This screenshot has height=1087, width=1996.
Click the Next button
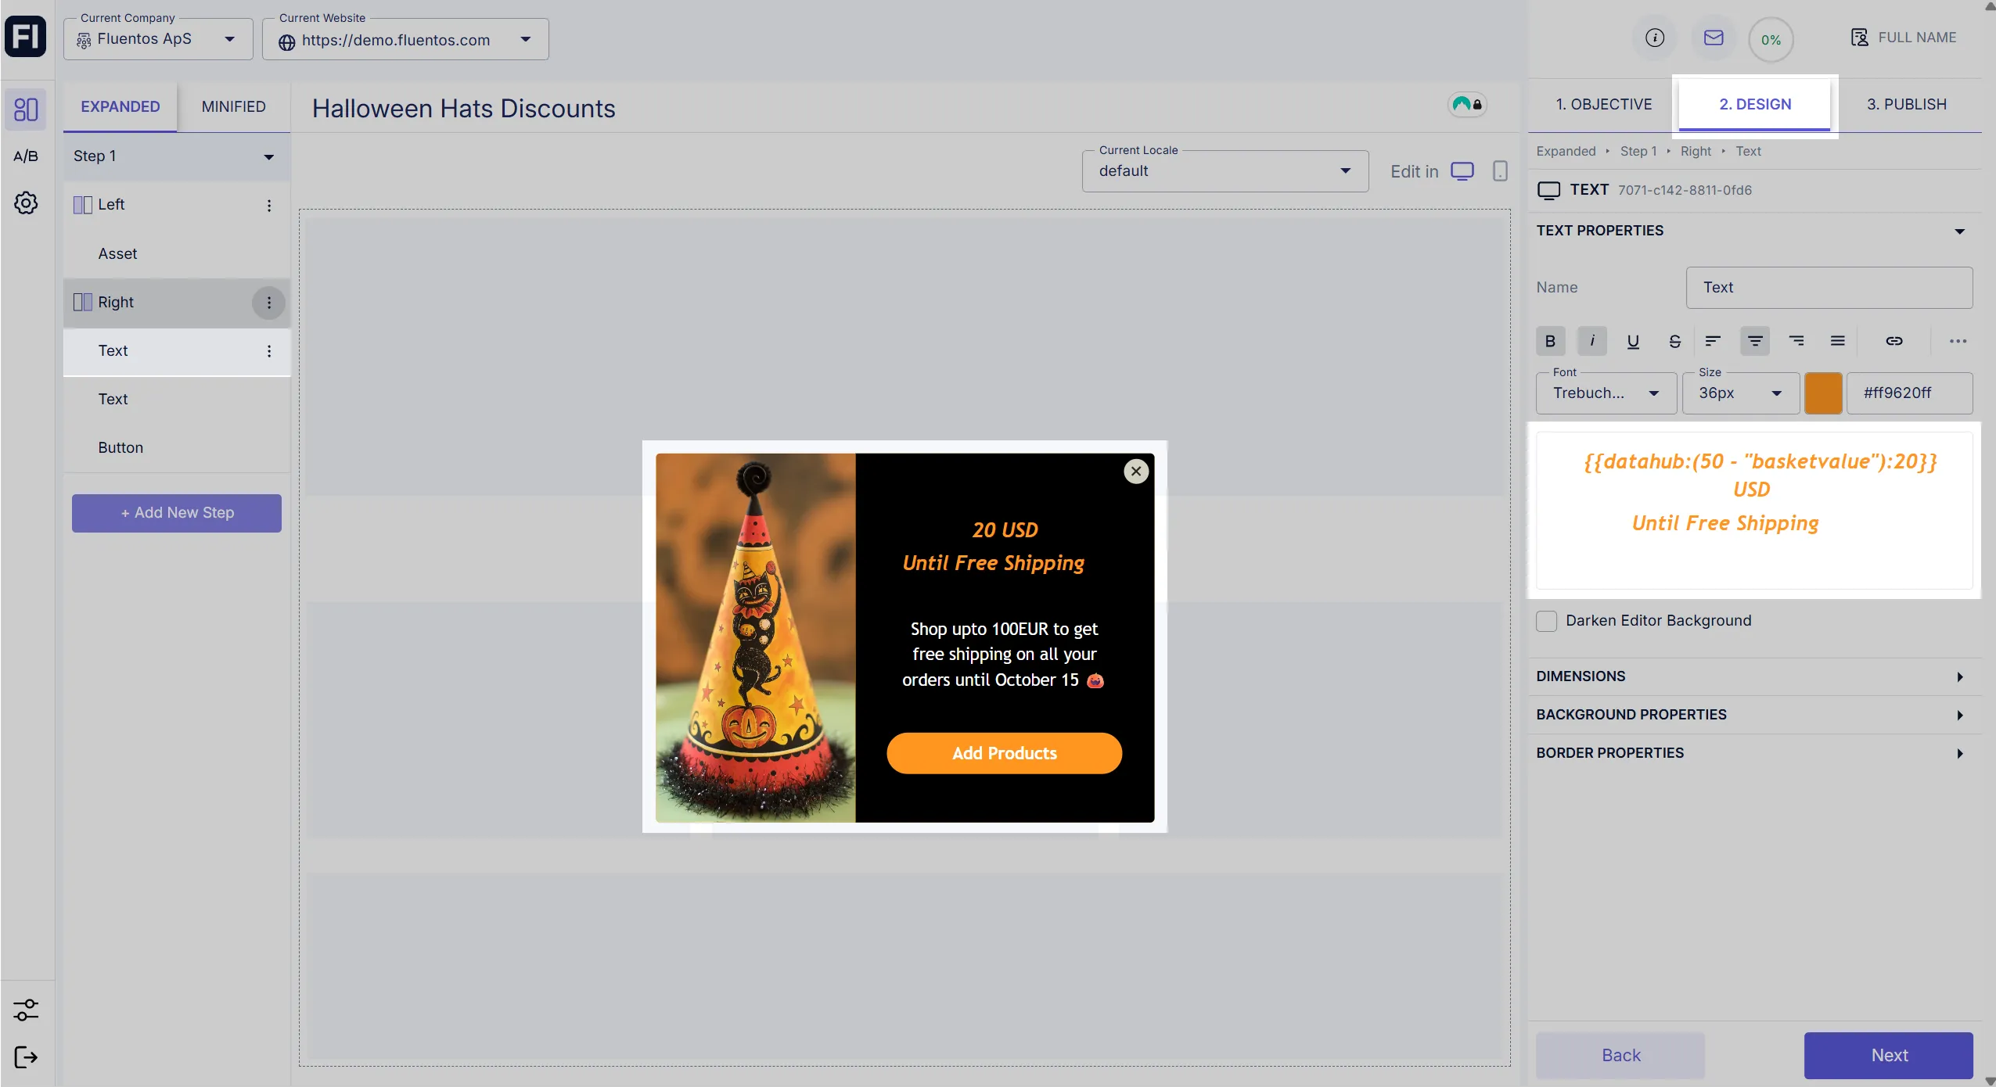pyautogui.click(x=1889, y=1055)
